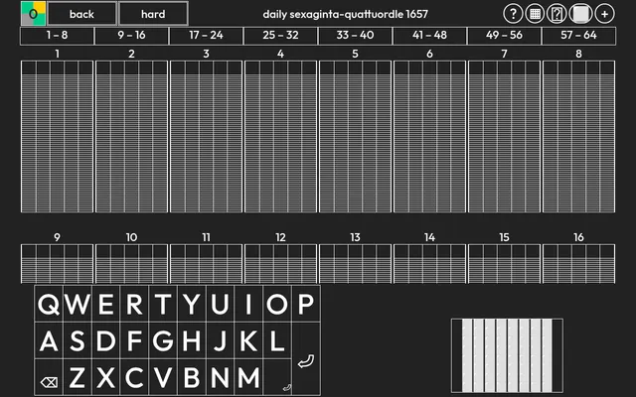Tap the D key
The height and width of the screenshot is (397, 636).
point(106,341)
